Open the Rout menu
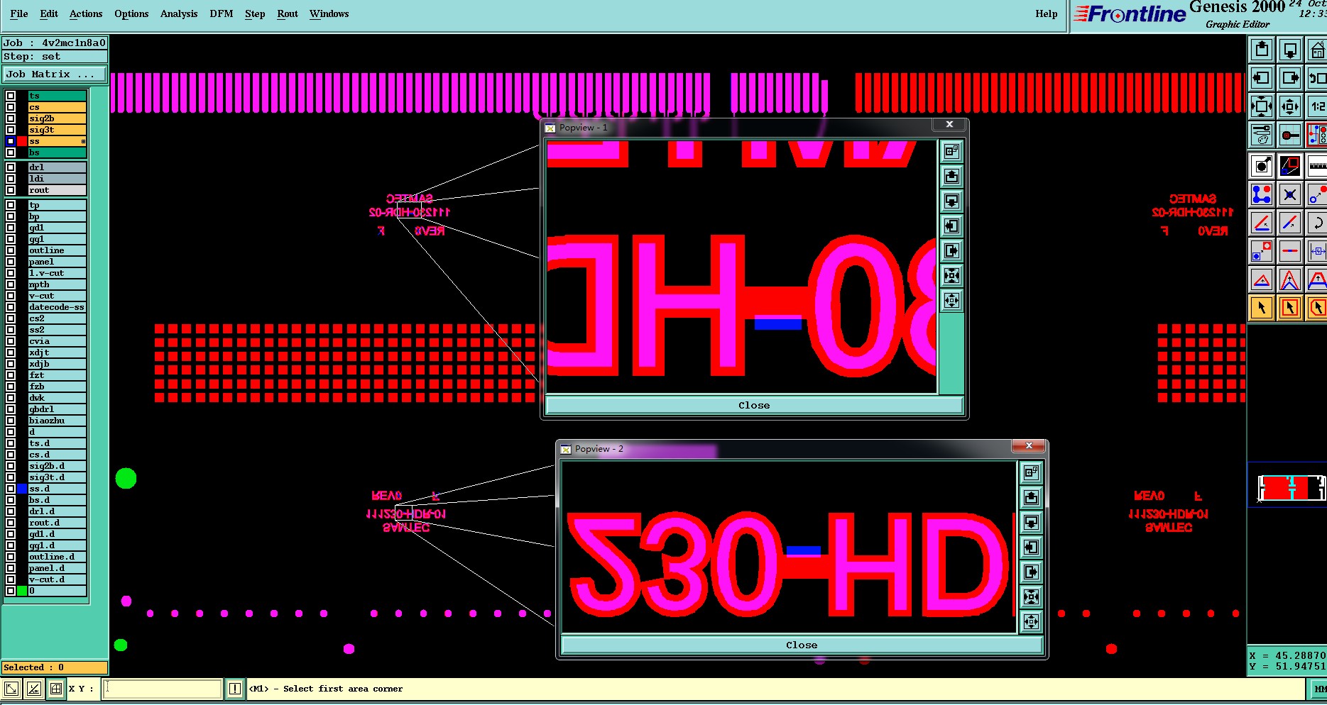 coord(288,13)
